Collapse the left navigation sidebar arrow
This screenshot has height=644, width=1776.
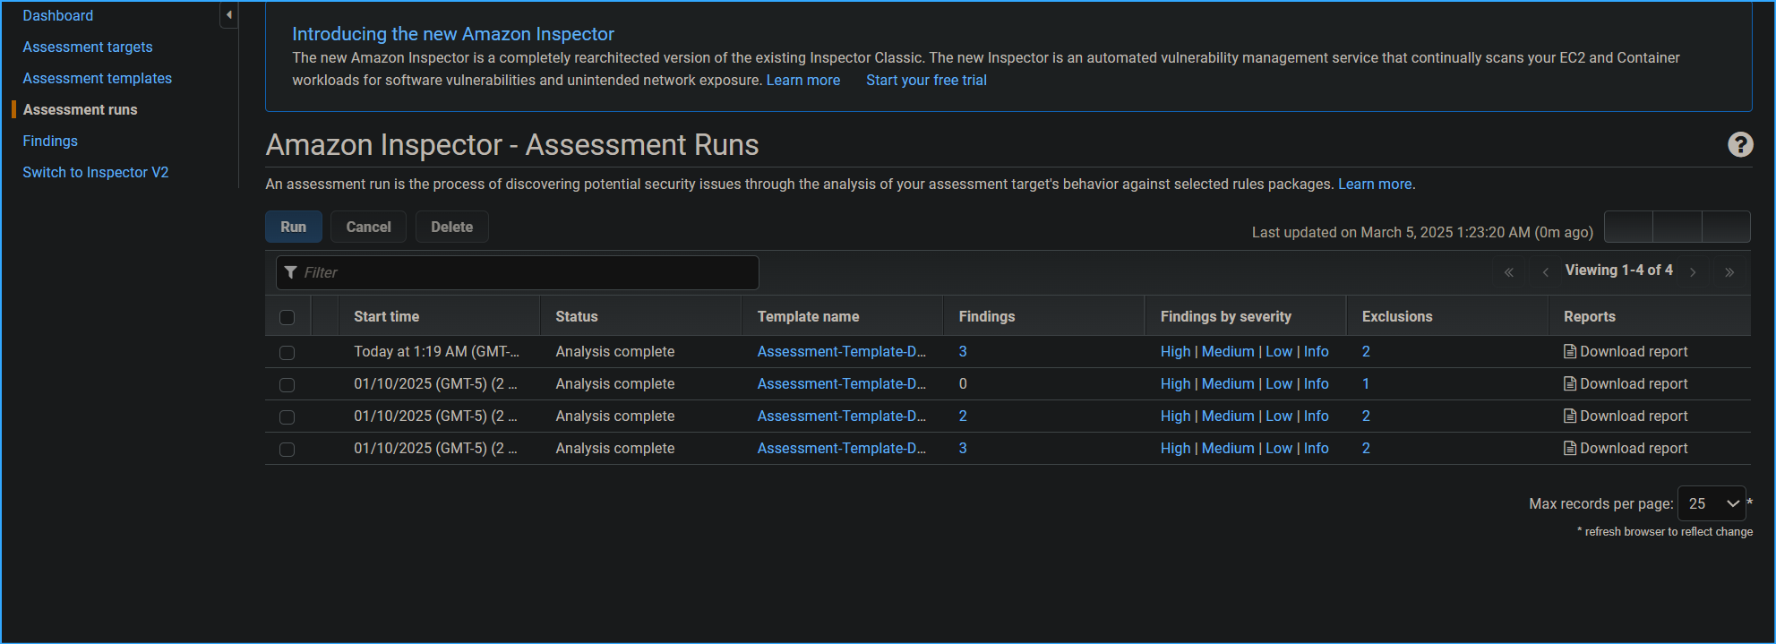229,14
